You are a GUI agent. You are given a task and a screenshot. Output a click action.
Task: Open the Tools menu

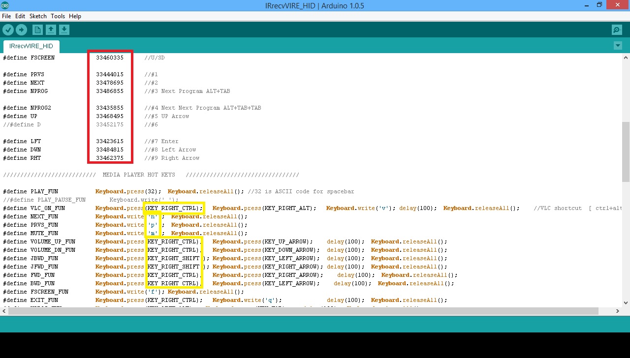(x=58, y=16)
